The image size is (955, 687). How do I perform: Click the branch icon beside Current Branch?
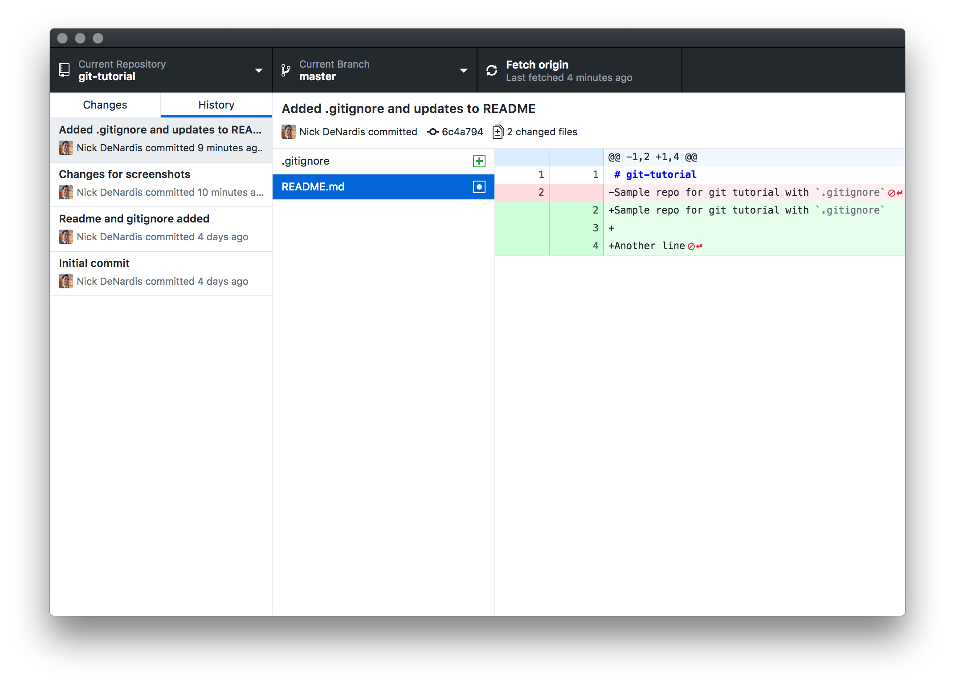coord(285,70)
